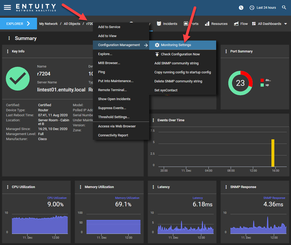Open the Port Summary dashlet menu

tap(226, 51)
